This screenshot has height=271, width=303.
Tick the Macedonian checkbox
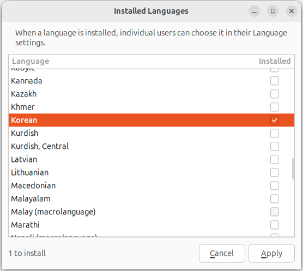(x=275, y=185)
